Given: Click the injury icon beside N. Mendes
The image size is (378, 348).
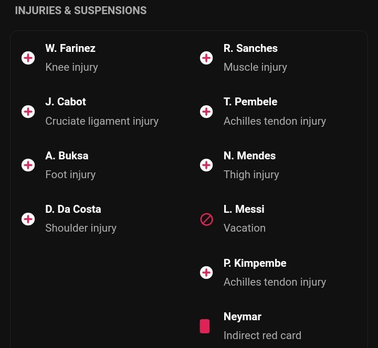Looking at the screenshot, I should click(206, 165).
